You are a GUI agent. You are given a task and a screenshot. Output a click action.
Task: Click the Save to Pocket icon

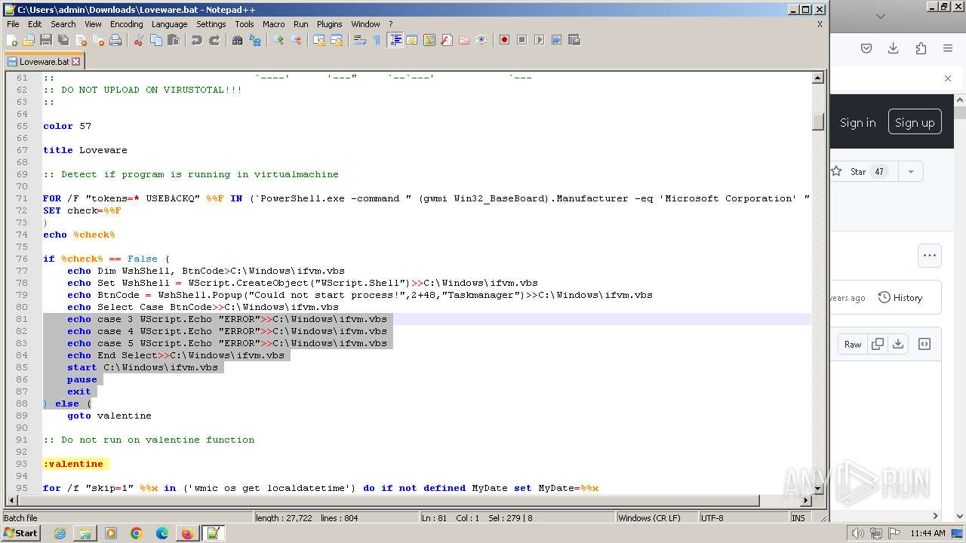point(866,48)
